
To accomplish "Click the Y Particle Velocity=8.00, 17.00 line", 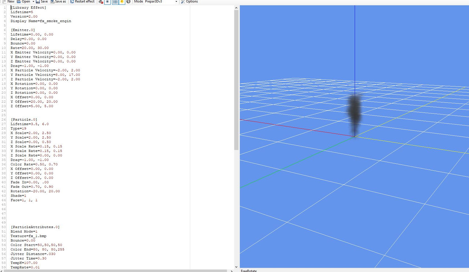I will coord(45,75).
